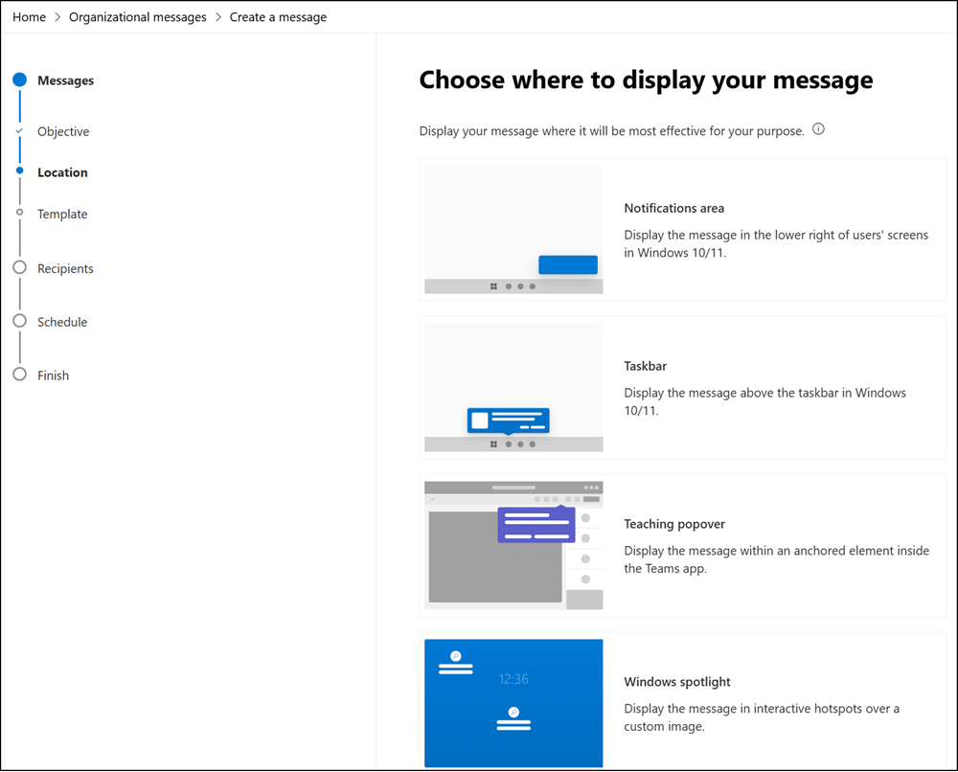Click the Finish step circle
Viewport: 958px width, 772px height.
coord(20,375)
